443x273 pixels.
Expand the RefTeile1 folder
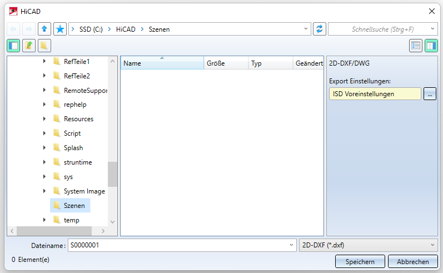tap(44, 61)
